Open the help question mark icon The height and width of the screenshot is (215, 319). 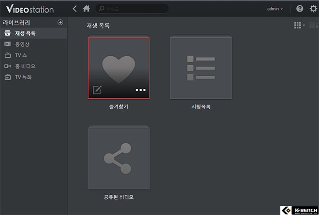(x=300, y=9)
